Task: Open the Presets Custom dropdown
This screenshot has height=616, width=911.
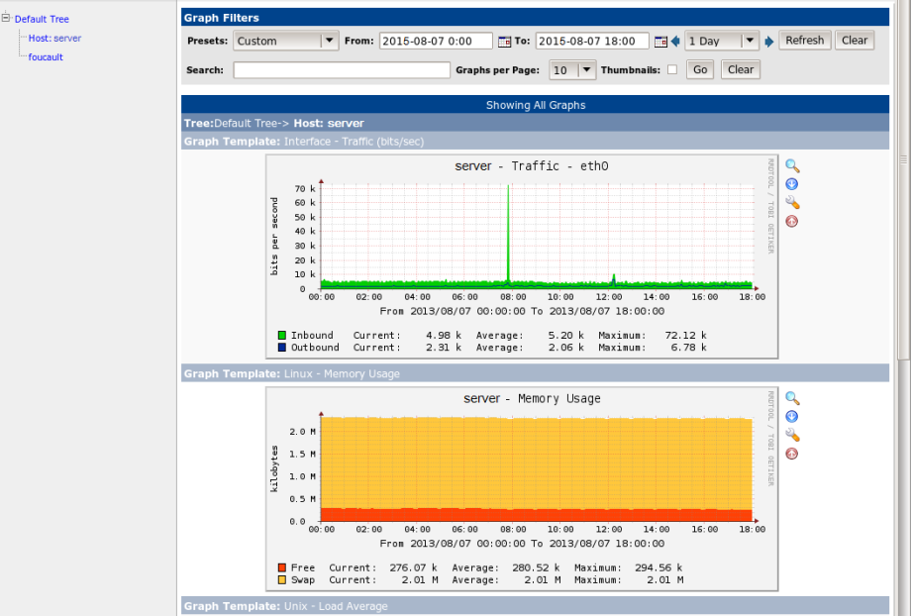Action: 286,41
